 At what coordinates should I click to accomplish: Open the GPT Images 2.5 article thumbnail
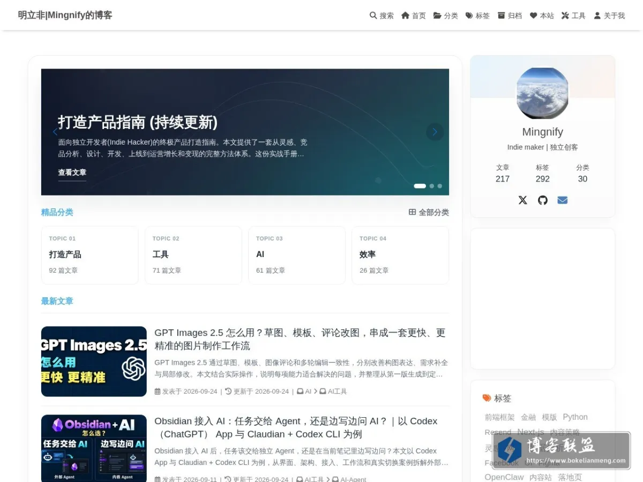coord(94,361)
